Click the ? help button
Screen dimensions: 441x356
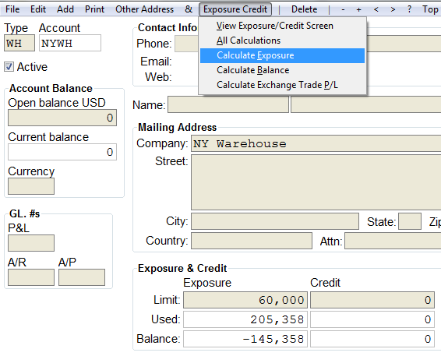click(410, 9)
